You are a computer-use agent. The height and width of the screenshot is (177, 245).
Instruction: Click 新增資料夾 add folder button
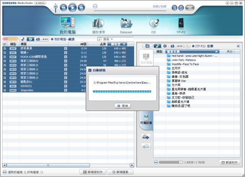coord(93,172)
